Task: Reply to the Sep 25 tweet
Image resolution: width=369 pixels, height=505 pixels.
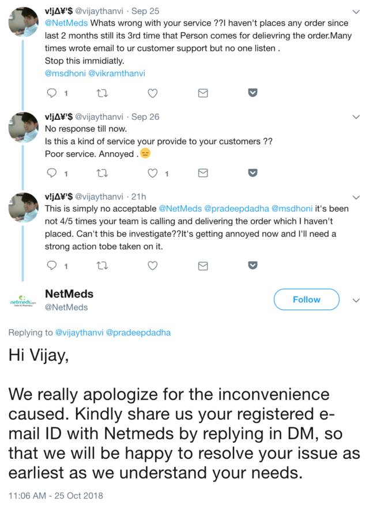Action: point(52,93)
